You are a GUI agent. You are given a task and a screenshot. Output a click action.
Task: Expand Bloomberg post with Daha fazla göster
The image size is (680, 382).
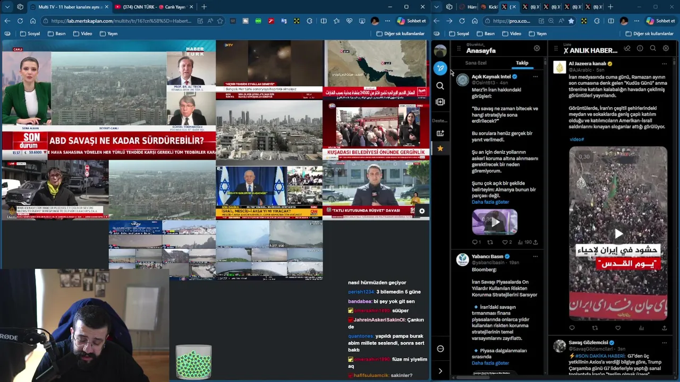click(x=490, y=363)
